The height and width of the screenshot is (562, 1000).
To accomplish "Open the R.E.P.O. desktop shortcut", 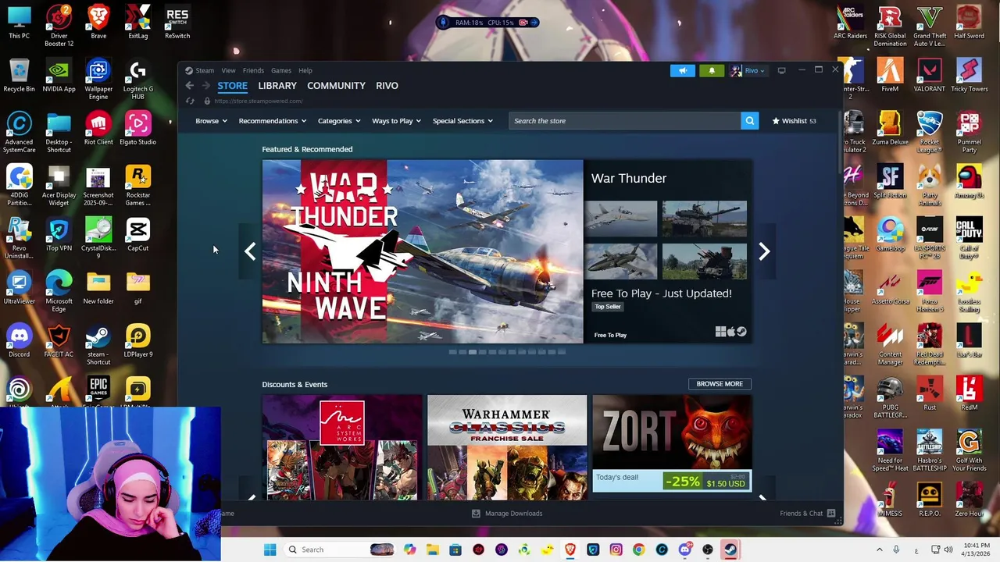I will click(929, 501).
